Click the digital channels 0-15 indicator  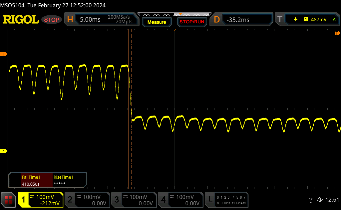coord(231,200)
